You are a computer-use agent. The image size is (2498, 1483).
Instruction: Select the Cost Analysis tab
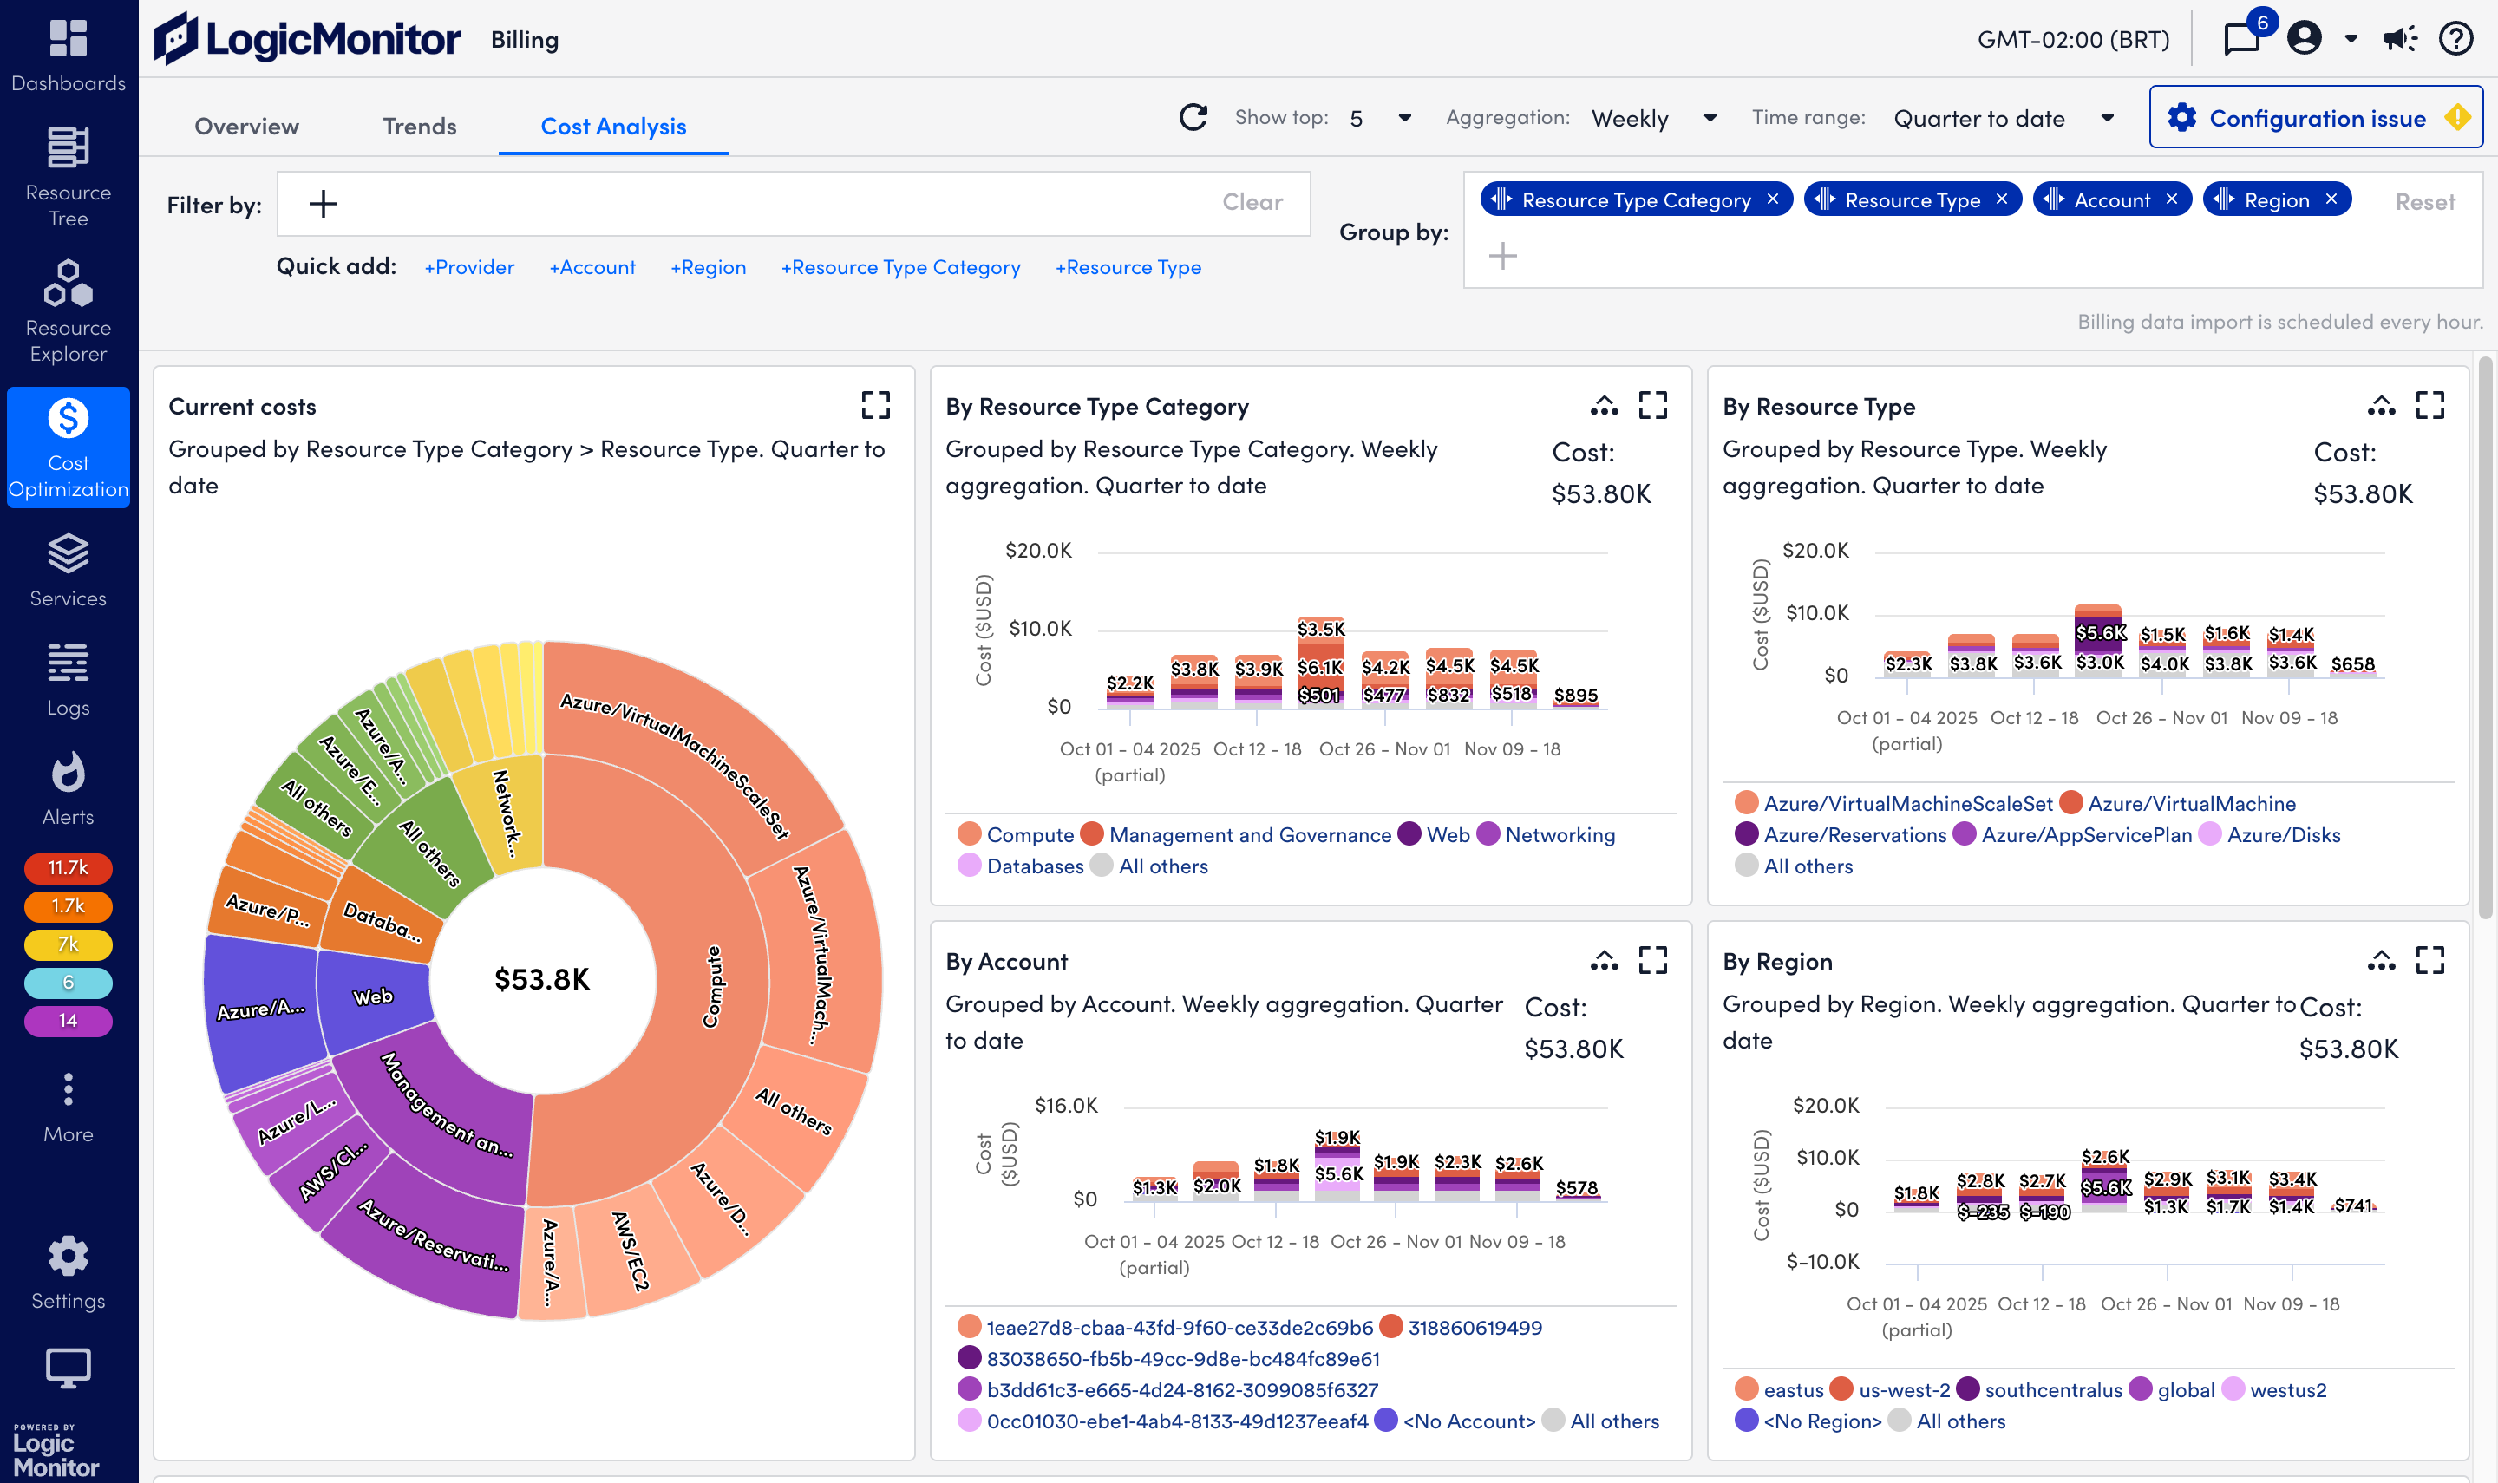point(613,126)
